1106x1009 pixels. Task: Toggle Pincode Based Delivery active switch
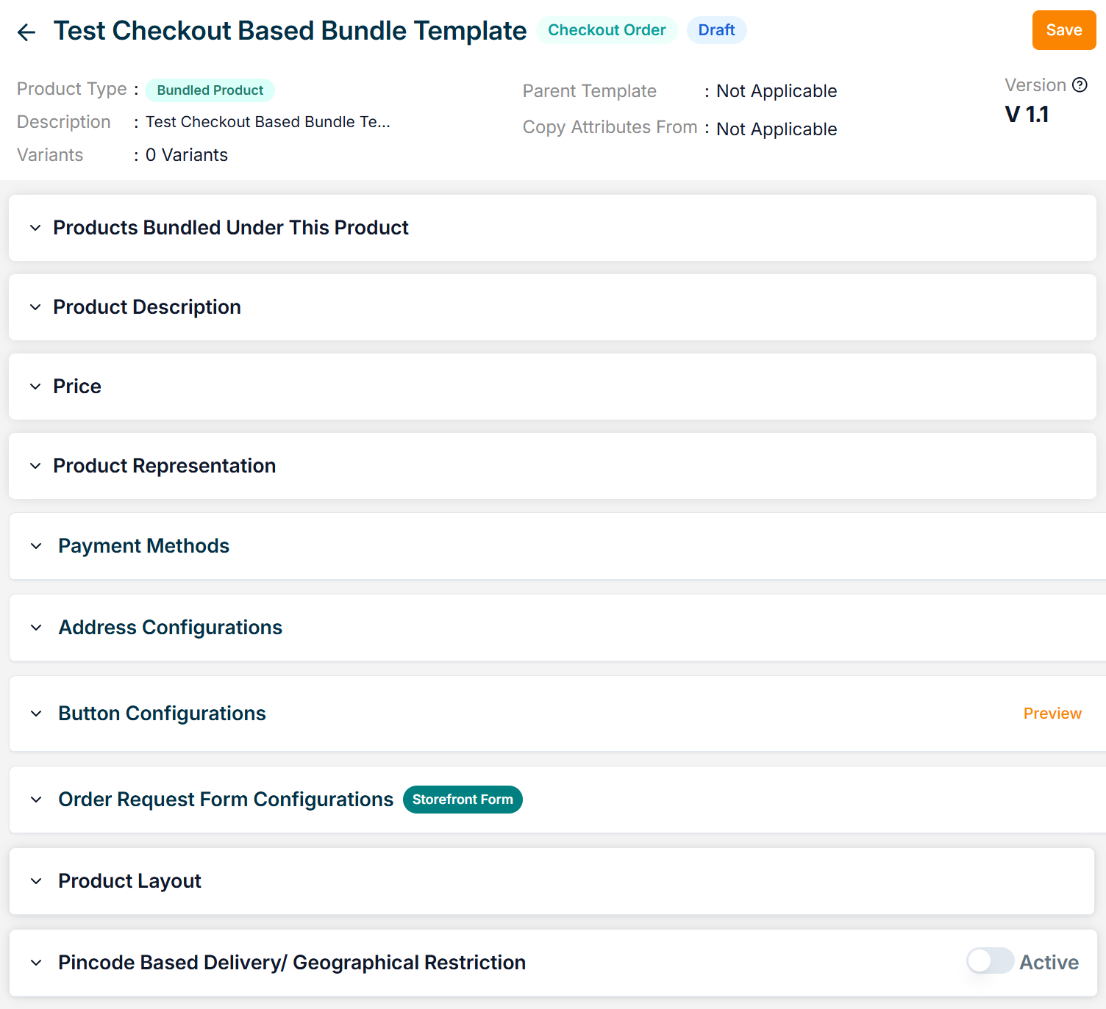pyautogui.click(x=990, y=961)
